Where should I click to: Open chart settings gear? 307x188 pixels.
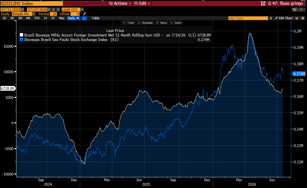point(303,18)
